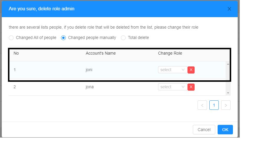
Task: Click red remove button for jona
Action: point(191,87)
